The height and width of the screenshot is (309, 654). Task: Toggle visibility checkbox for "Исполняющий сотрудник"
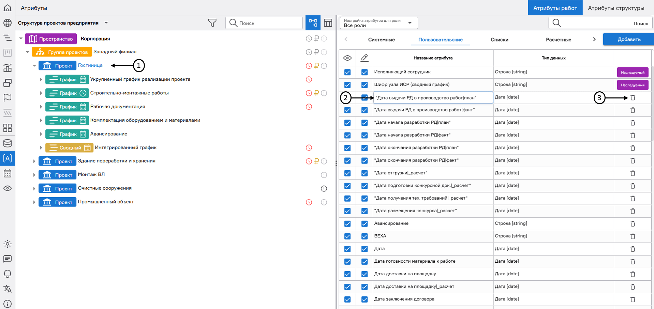pos(347,72)
